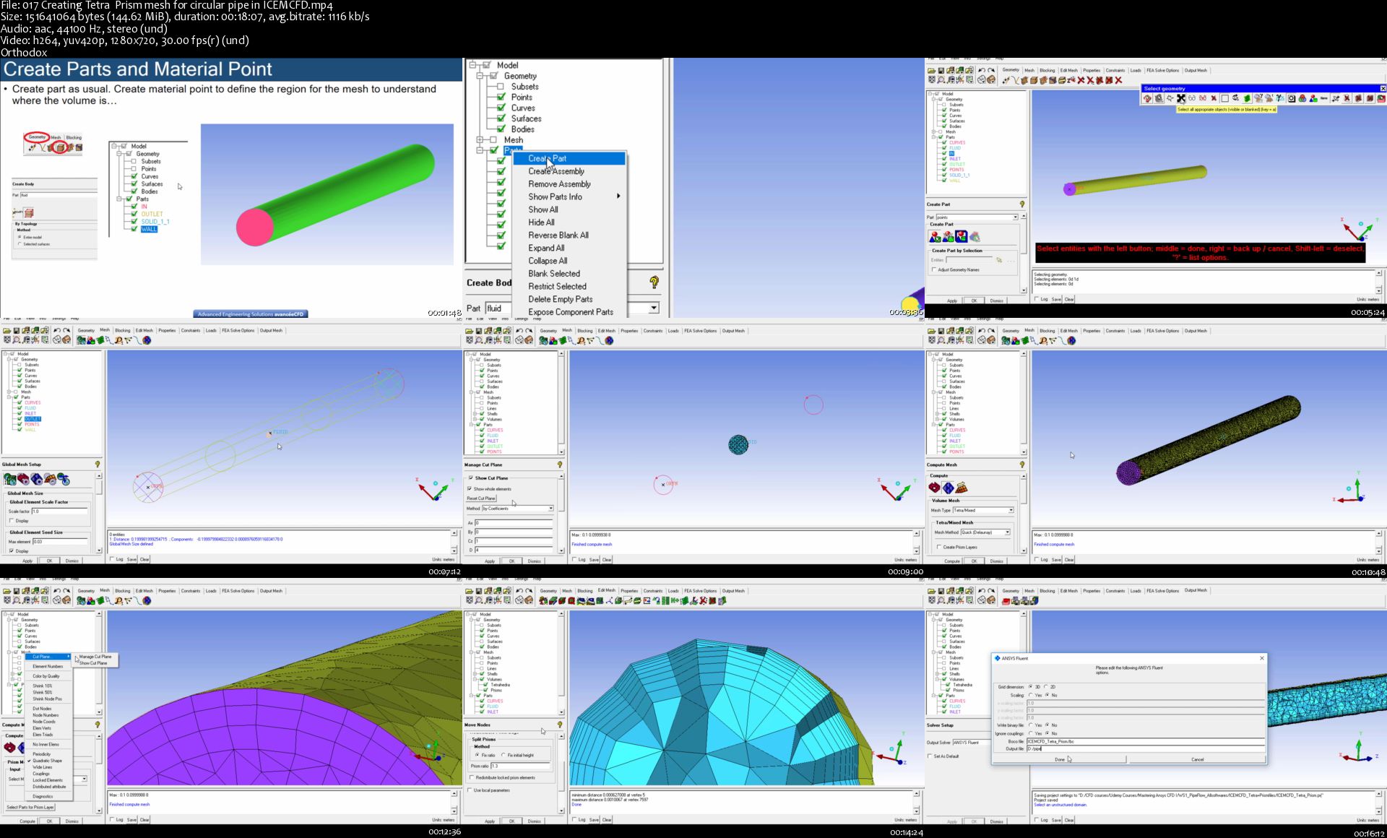Screen dimensions: 1387x838
Task: Click Scale factor input in Global Mesh Setup
Action: pyautogui.click(x=59, y=511)
